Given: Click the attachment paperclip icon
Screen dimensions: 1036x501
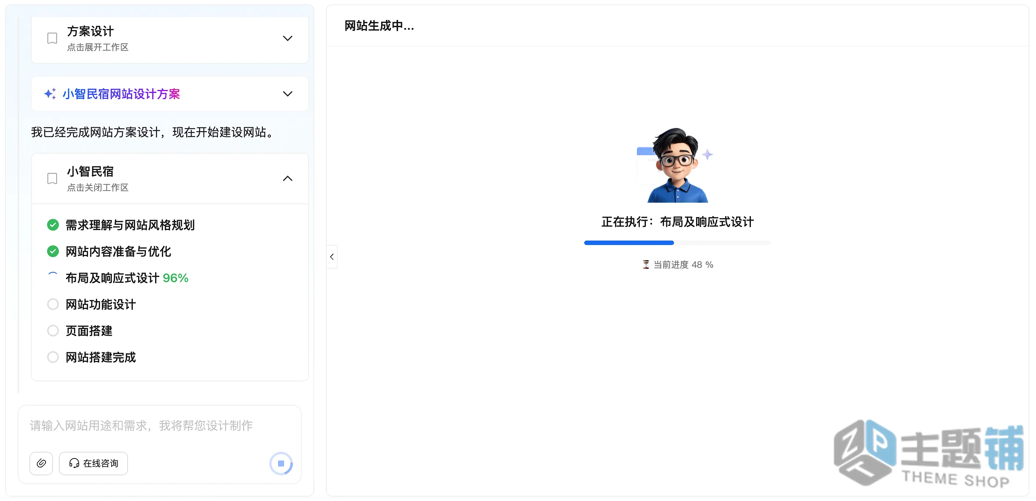Looking at the screenshot, I should click(41, 463).
